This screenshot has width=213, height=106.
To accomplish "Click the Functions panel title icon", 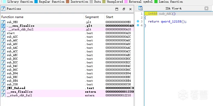I will (x=3, y=9).
